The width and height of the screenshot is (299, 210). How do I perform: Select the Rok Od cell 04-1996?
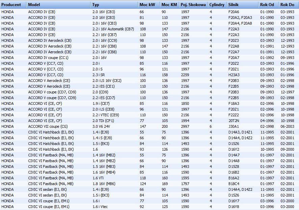[x=267, y=121]
